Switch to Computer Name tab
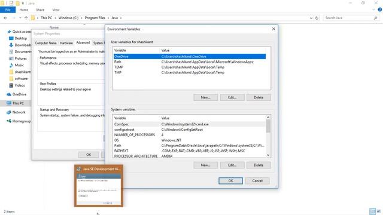Image resolution: width=383 pixels, height=215 pixels. tap(45, 43)
